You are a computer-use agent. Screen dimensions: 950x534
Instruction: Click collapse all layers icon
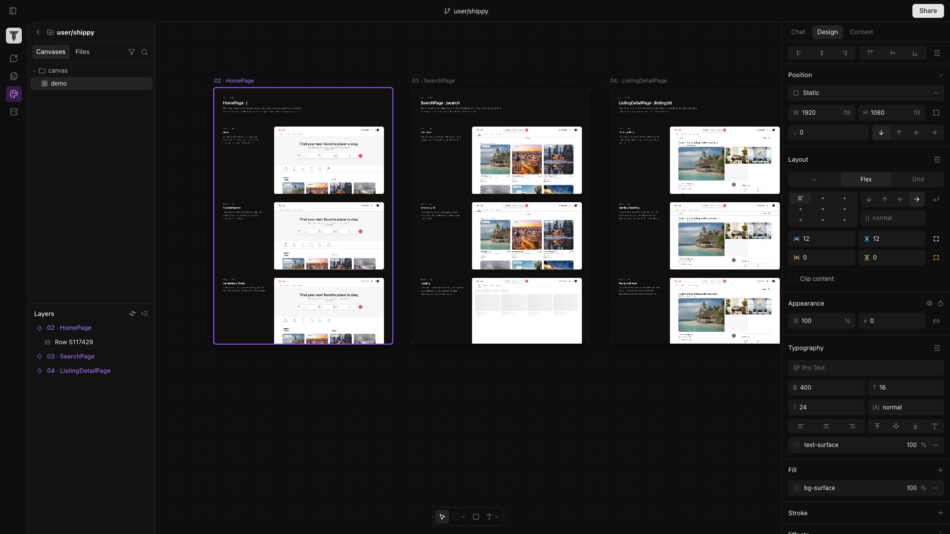coord(144,313)
